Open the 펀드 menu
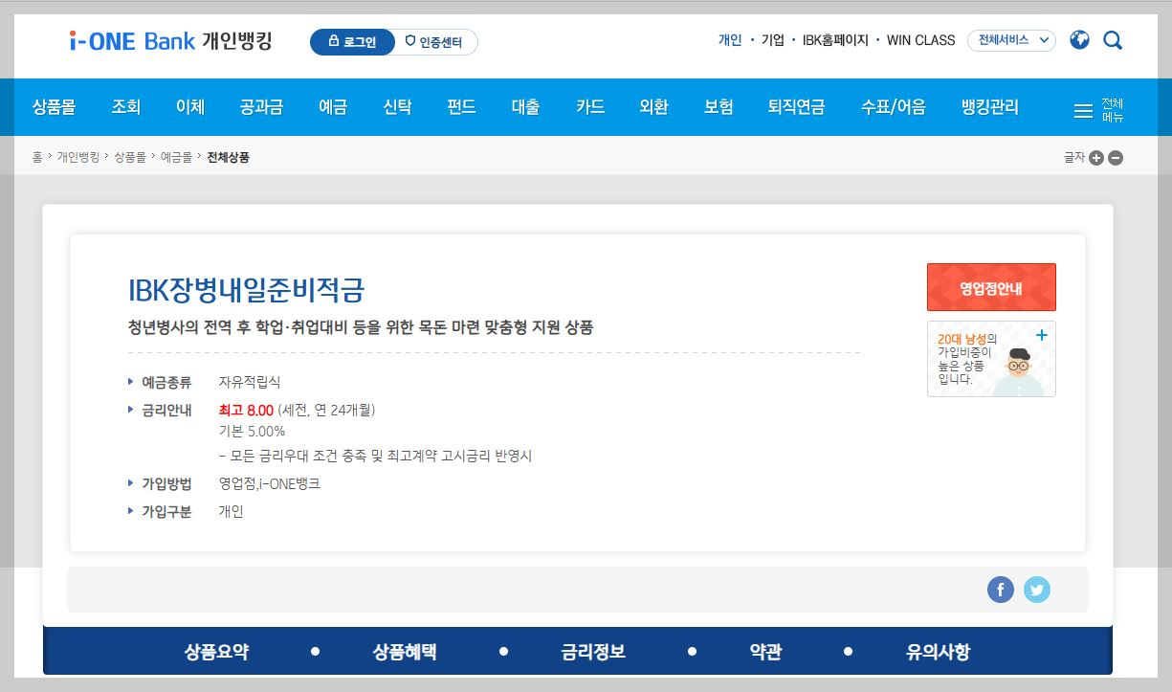The height and width of the screenshot is (692, 1172). coord(461,107)
